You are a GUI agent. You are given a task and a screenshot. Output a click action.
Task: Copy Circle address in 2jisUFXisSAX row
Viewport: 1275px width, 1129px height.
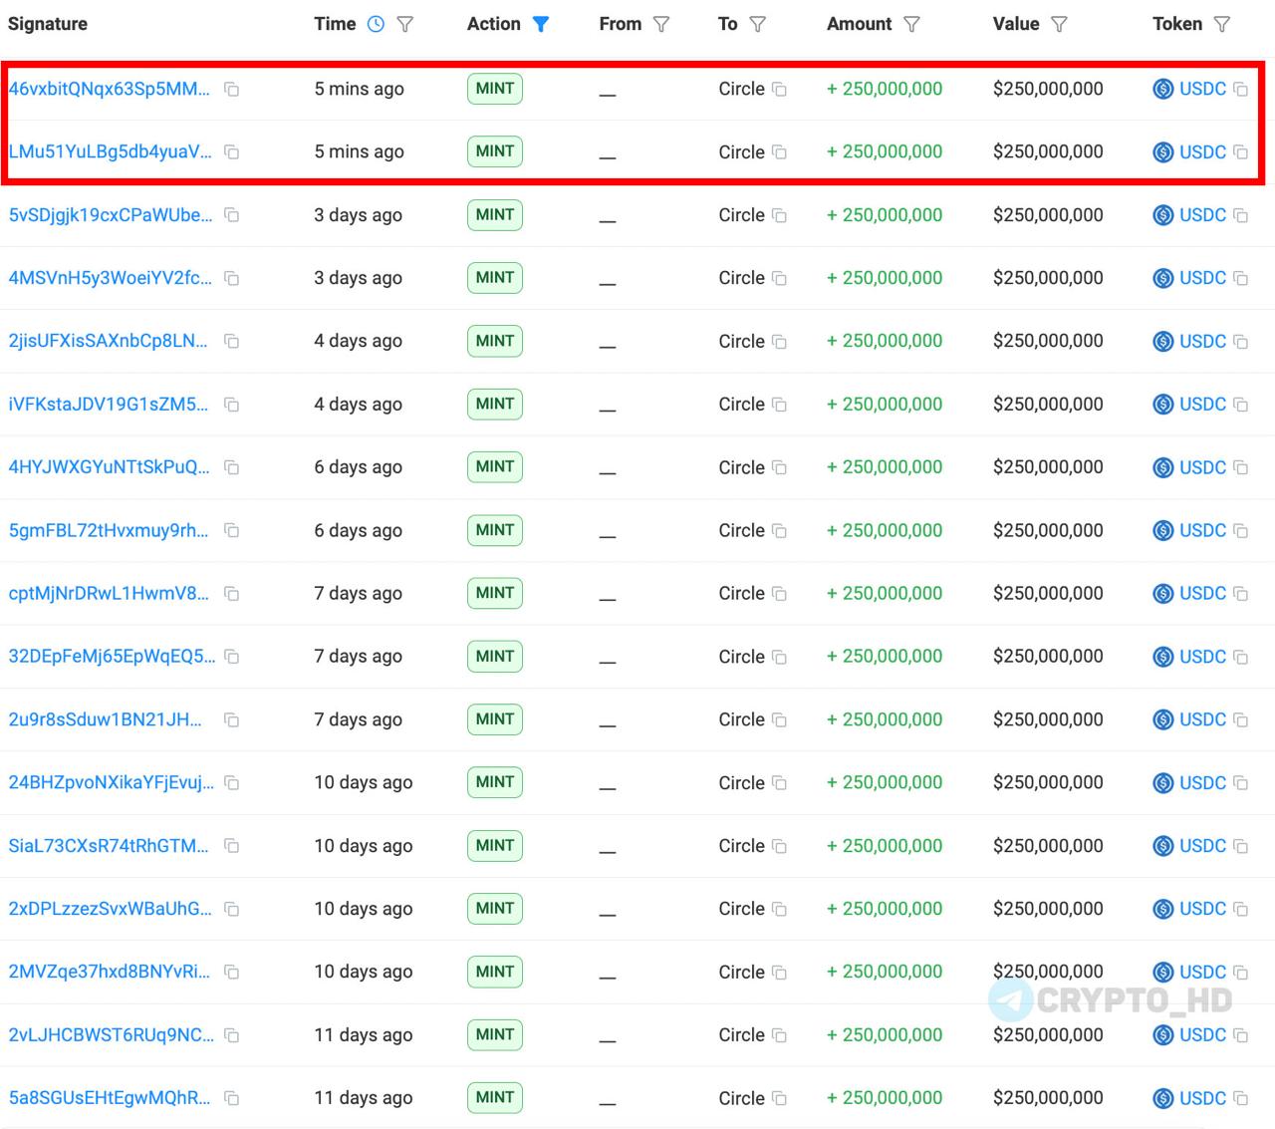click(x=779, y=341)
